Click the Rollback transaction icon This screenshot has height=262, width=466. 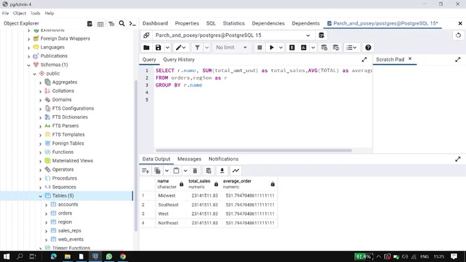coord(336,47)
